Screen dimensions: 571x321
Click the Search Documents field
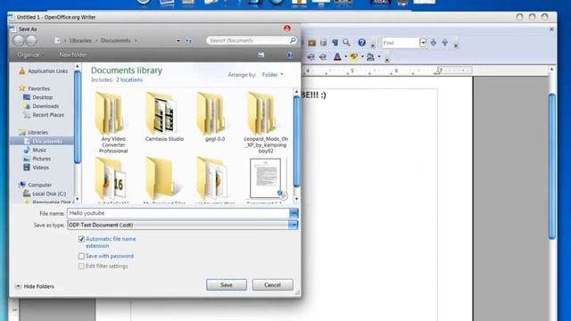pyautogui.click(x=252, y=40)
